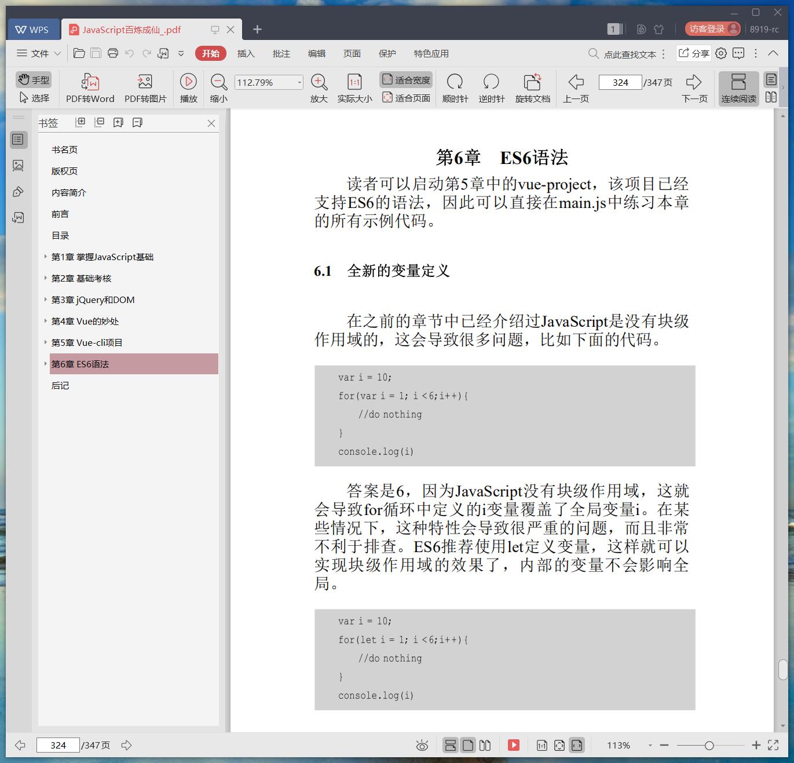This screenshot has height=763, width=794.
Task: Click the print icon in quick toolbar
Action: pos(113,53)
